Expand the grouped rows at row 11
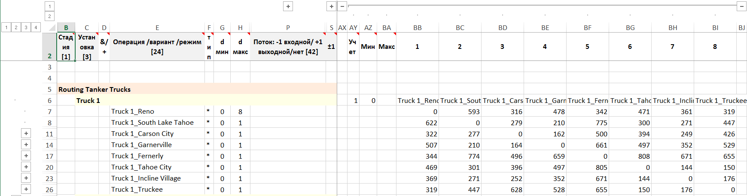This screenshot has width=747, height=196. coord(26,134)
